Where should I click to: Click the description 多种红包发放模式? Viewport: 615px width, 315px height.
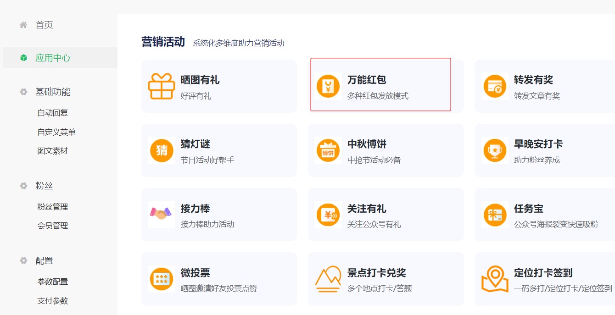[x=378, y=96]
